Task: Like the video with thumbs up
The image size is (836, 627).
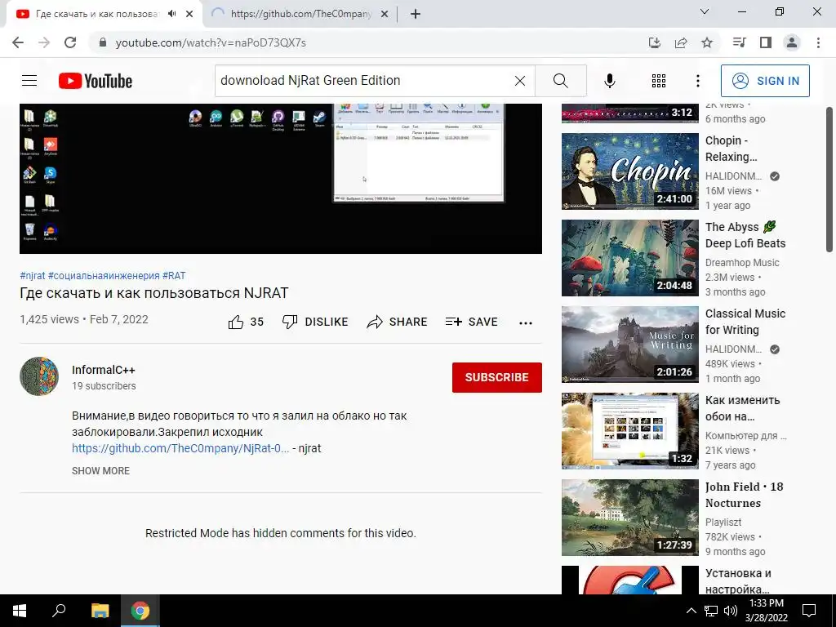Action: (x=245, y=322)
